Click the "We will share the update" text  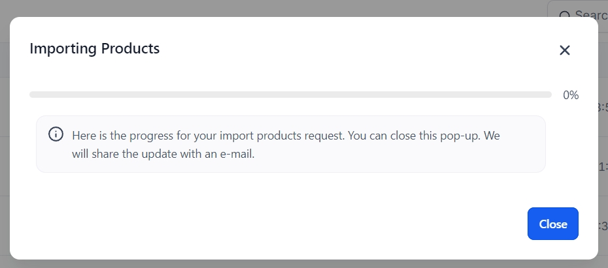131,155
